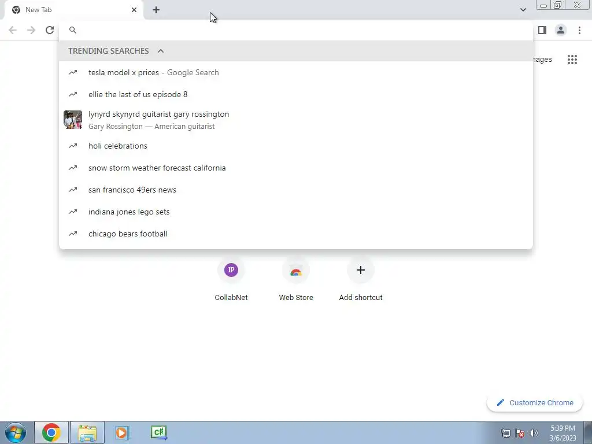592x444 pixels.
Task: Click the trending arrow beside chicago bears
Action: [x=73, y=234]
